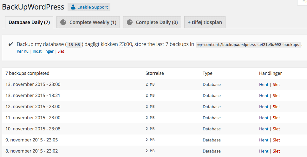This screenshot has width=307, height=157.
Task: Click Slet for 13. november 18:21 backup
Action: 276,96
